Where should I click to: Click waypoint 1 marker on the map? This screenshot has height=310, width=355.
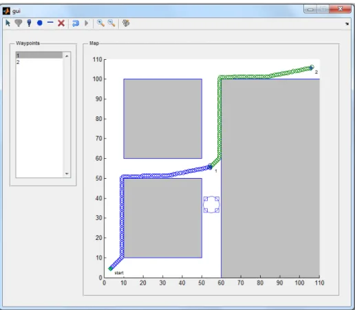point(210,167)
